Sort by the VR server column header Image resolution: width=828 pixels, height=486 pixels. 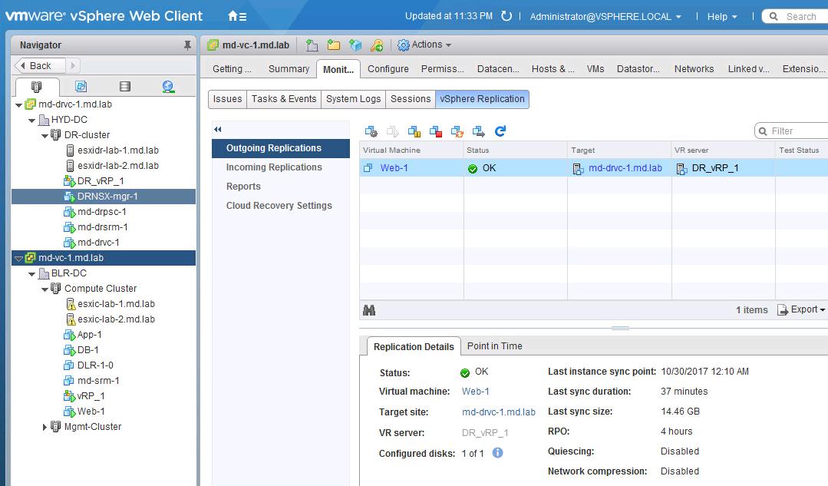[724, 150]
